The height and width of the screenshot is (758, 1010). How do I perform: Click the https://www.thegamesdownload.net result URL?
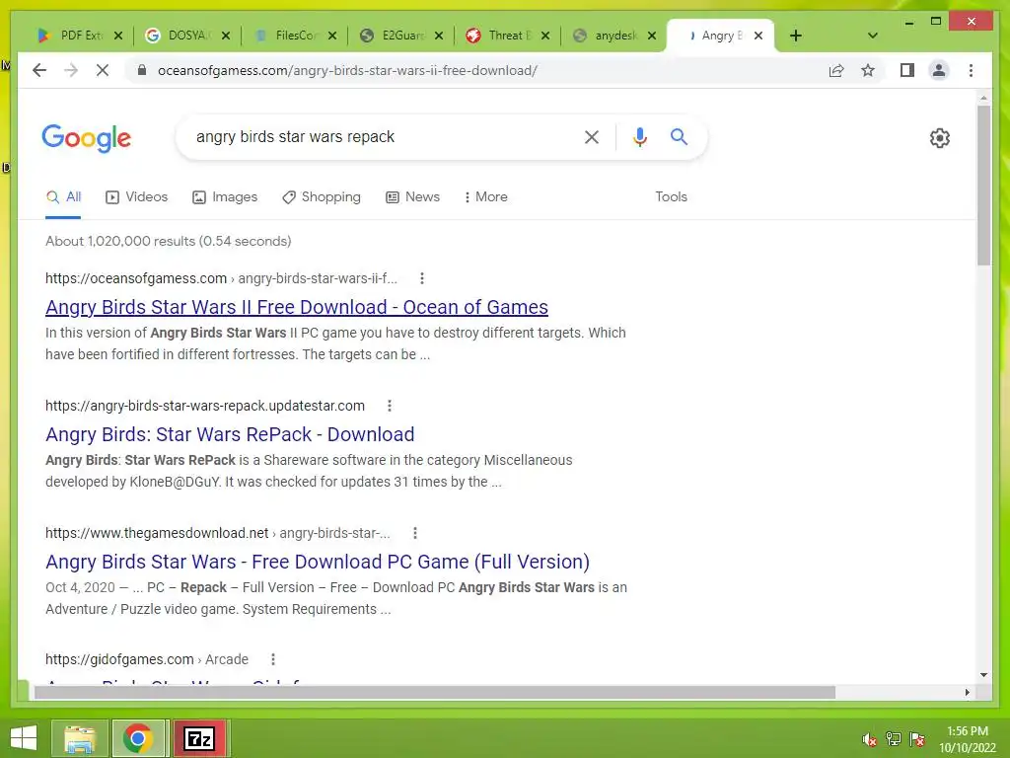pos(157,533)
